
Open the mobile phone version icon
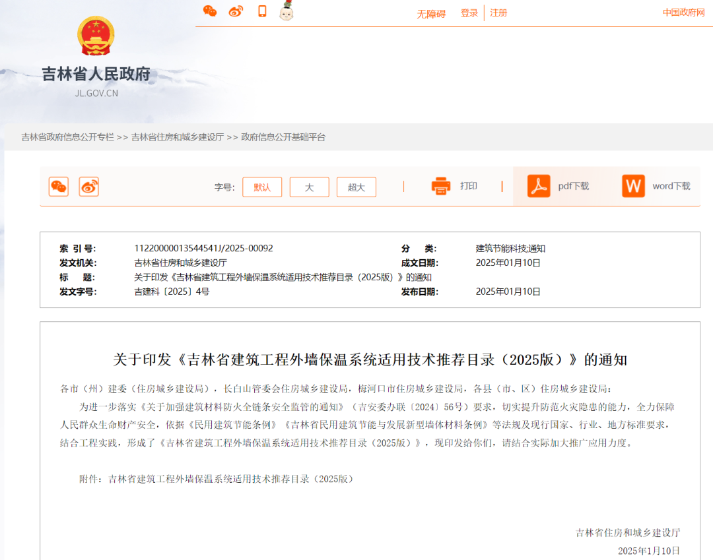pos(262,11)
